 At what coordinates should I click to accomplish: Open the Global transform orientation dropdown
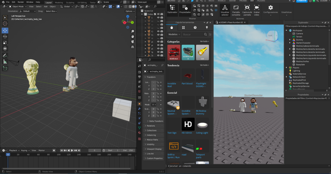67,7
